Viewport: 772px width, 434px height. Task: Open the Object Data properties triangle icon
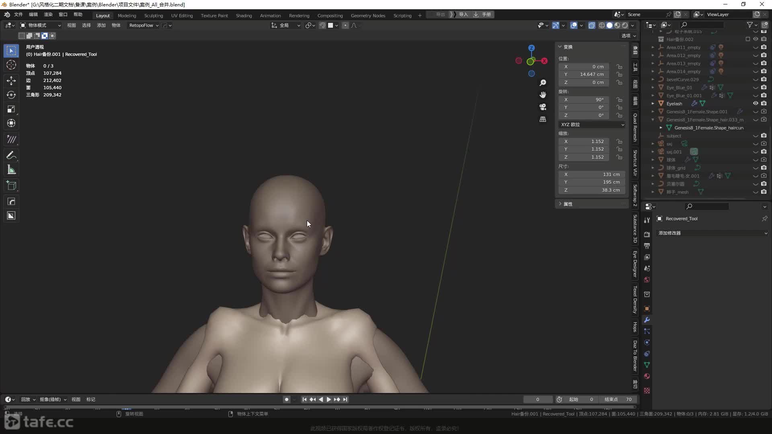coord(647,365)
